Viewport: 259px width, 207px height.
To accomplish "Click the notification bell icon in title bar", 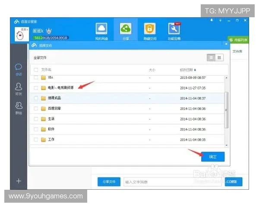I will [212, 20].
